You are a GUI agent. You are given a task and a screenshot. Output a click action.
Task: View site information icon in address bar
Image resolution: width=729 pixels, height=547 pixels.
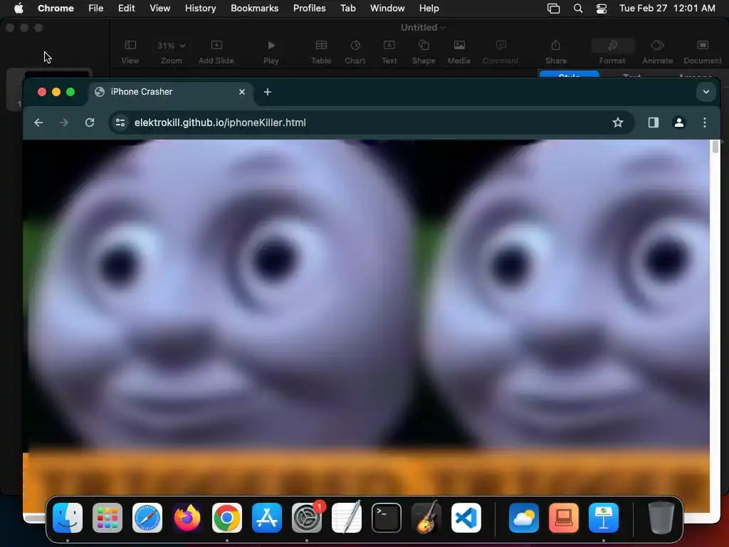[120, 123]
